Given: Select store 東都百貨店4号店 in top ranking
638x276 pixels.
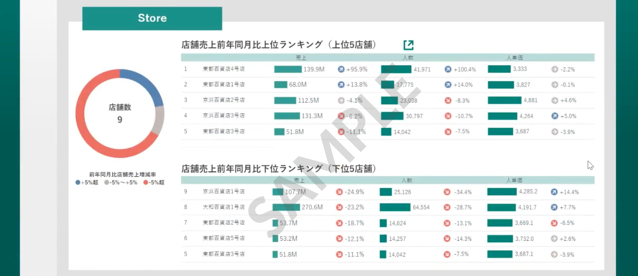Looking at the screenshot, I should 224,69.
